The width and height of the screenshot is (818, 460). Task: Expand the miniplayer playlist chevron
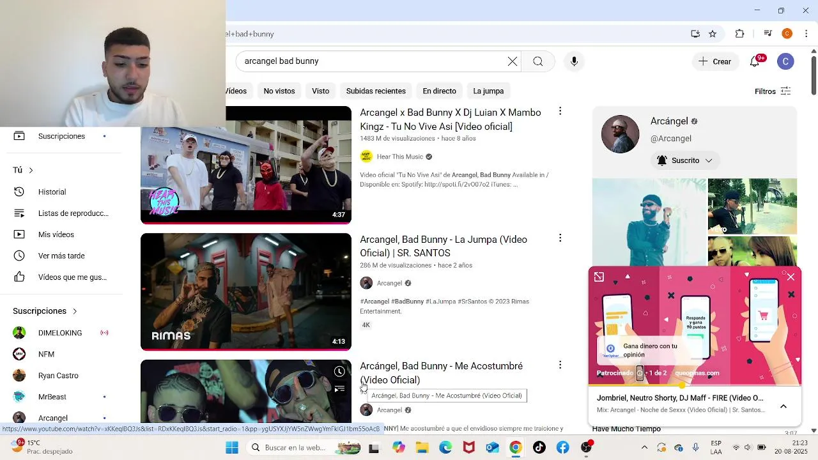(x=783, y=406)
